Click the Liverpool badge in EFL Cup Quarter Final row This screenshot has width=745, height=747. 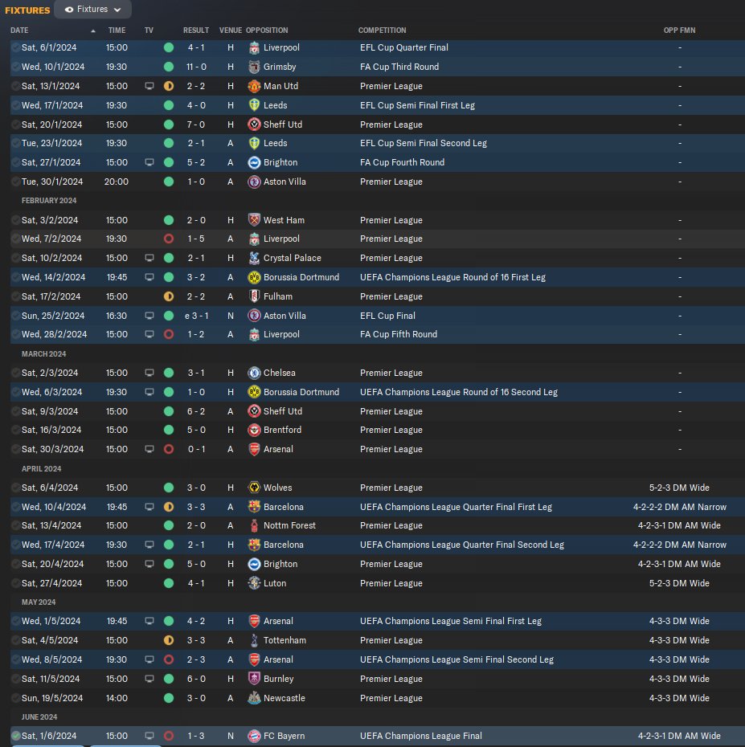click(x=254, y=47)
